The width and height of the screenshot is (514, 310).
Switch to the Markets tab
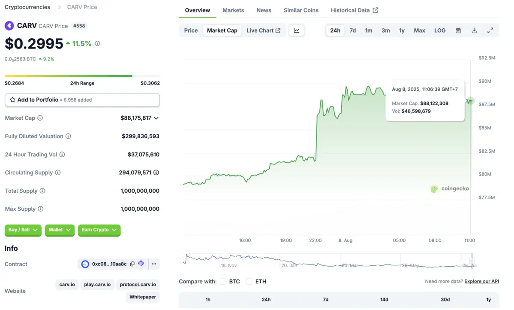pyautogui.click(x=233, y=10)
